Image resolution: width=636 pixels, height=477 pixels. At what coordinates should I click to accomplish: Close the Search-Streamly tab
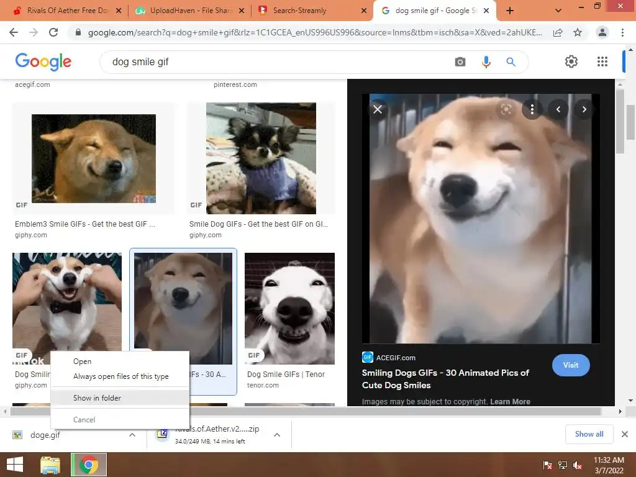(x=364, y=11)
